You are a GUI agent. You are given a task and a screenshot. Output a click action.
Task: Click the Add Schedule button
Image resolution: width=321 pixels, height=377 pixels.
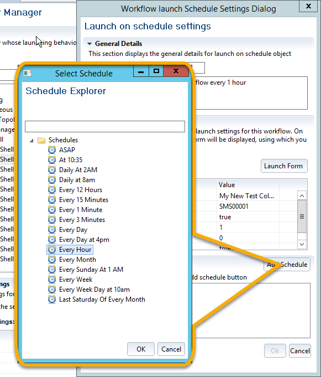[287, 265]
